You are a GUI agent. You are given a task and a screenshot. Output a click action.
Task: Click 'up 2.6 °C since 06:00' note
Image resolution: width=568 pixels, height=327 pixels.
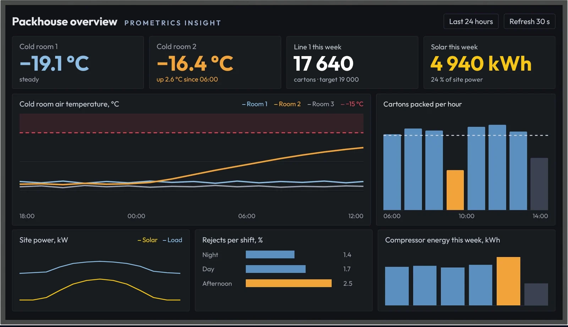[187, 80]
